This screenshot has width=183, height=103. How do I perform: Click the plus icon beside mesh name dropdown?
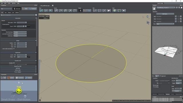click(179, 8)
